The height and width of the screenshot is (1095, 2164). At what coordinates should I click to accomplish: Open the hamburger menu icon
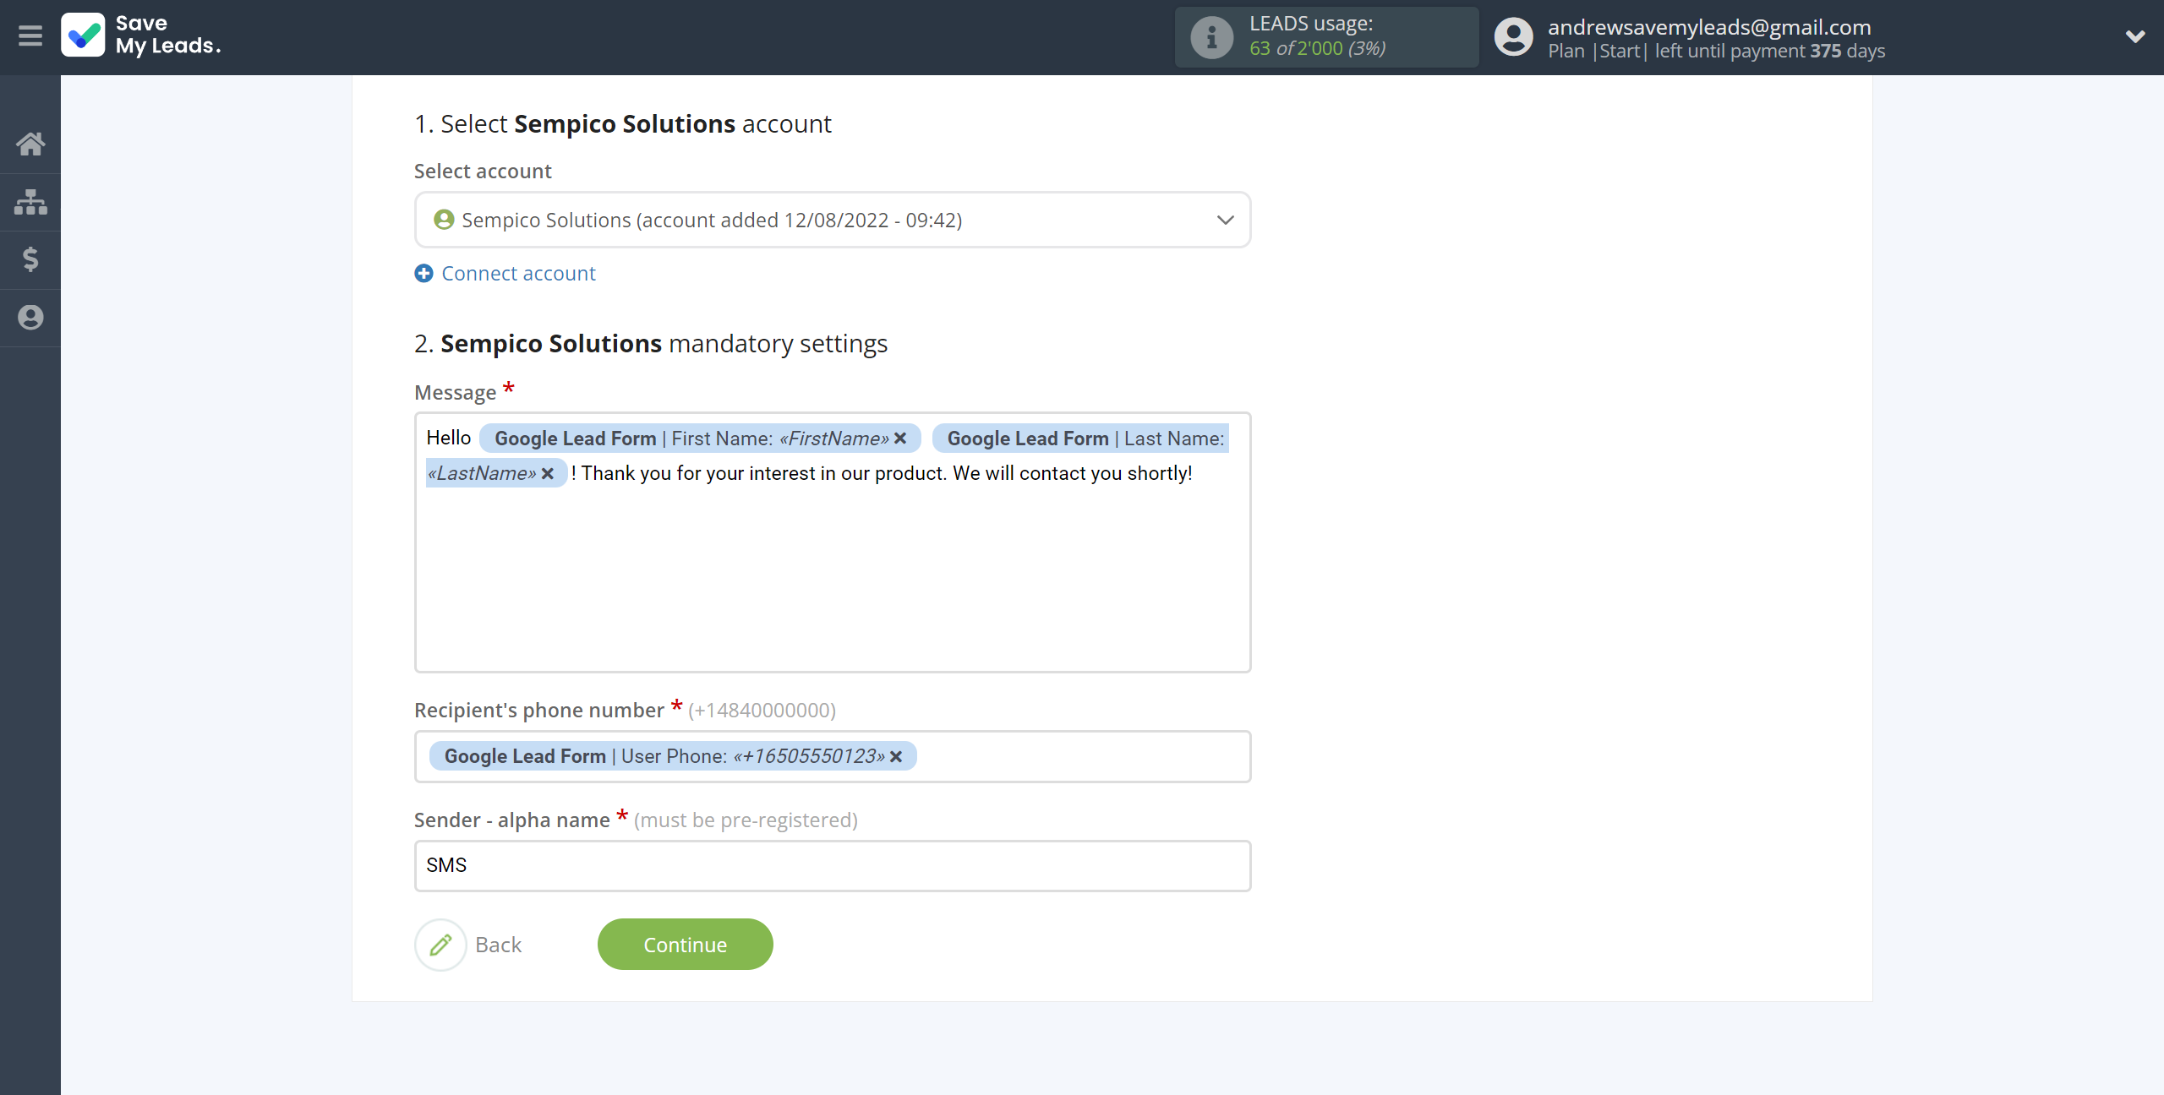[x=30, y=35]
